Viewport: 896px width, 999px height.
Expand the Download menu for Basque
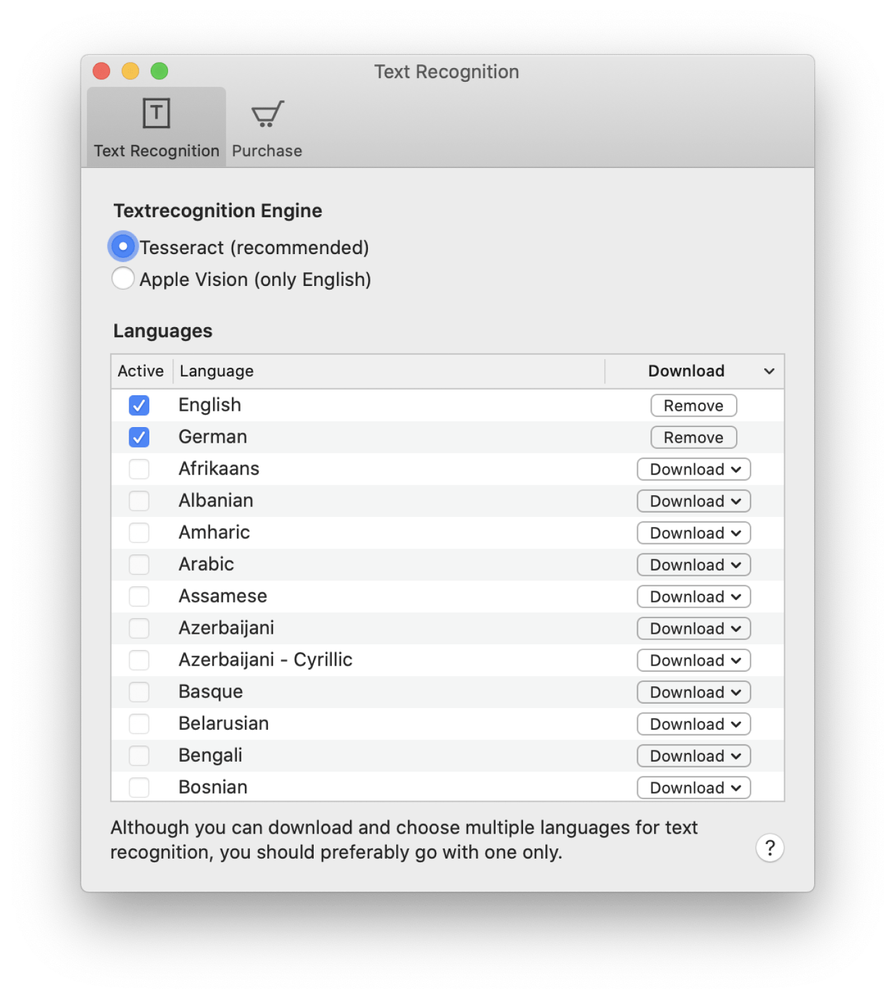[x=694, y=692]
